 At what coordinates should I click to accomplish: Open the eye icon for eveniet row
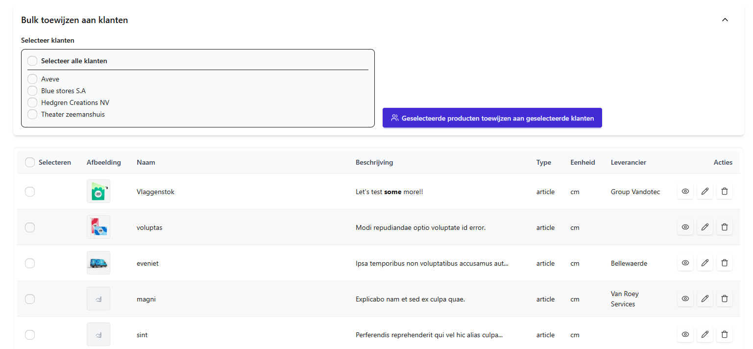pos(685,263)
